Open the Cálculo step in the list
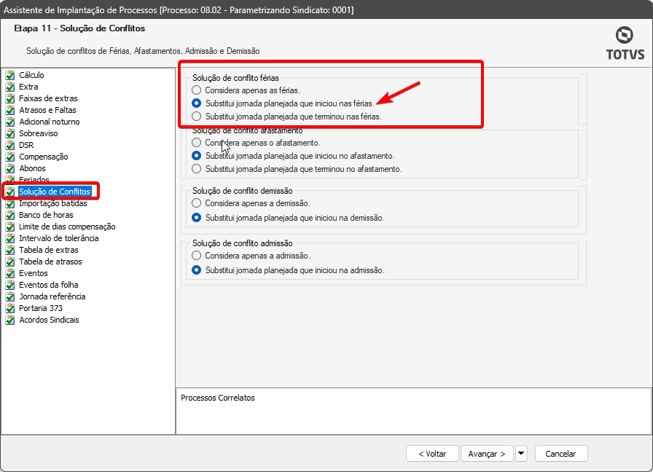This screenshot has width=653, height=472. coord(31,75)
